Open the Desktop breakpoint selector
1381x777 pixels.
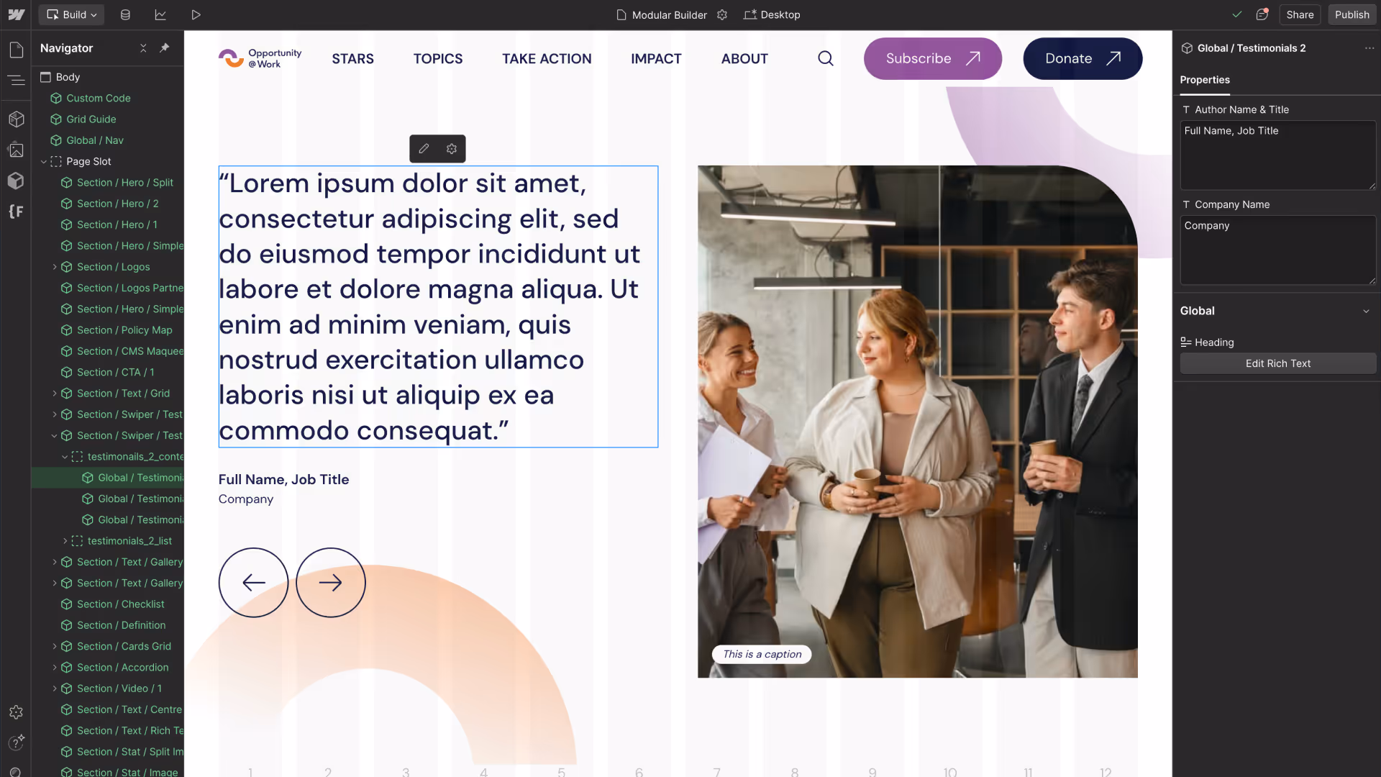(772, 14)
